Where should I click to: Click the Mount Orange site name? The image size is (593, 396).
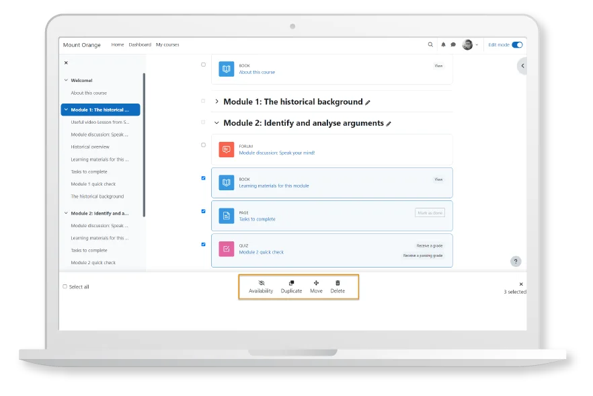coord(82,44)
